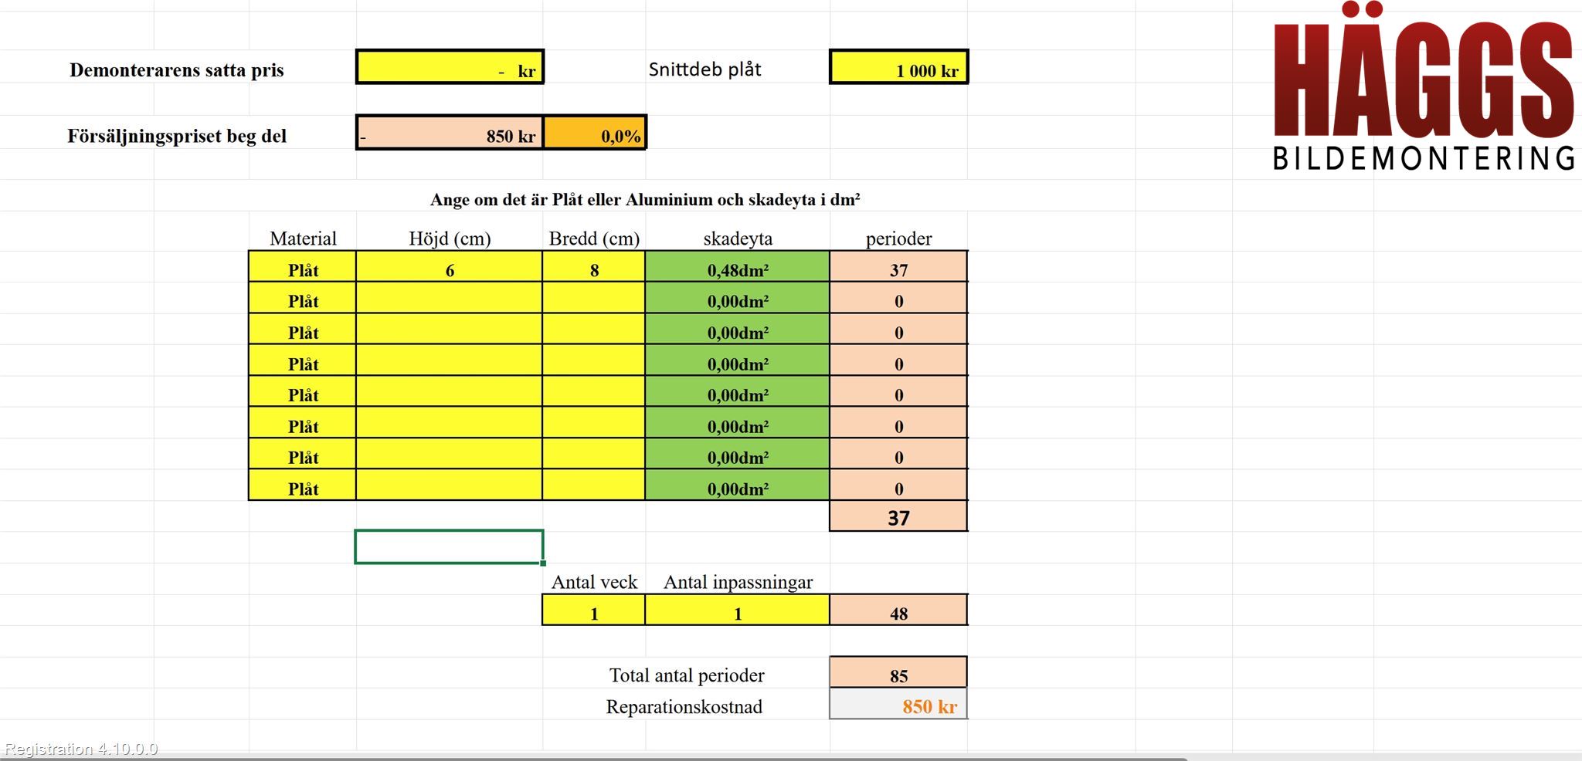Image resolution: width=1582 pixels, height=761 pixels.
Task: Click the Reparationskostnad 850 kr result cell
Action: pyautogui.click(x=898, y=705)
